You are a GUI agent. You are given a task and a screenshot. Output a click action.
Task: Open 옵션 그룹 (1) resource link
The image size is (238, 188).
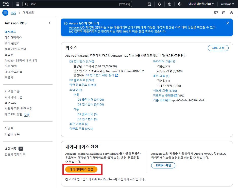pos(161,76)
